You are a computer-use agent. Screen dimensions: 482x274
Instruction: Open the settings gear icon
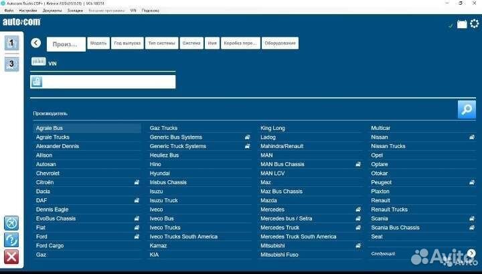[475, 23]
